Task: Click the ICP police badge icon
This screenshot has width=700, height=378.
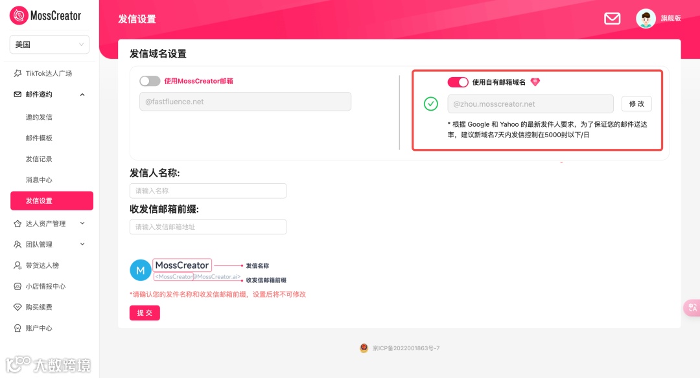Action: (364, 348)
